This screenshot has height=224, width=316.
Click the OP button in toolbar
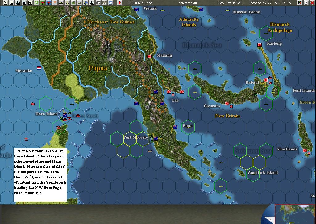pos(98,2)
